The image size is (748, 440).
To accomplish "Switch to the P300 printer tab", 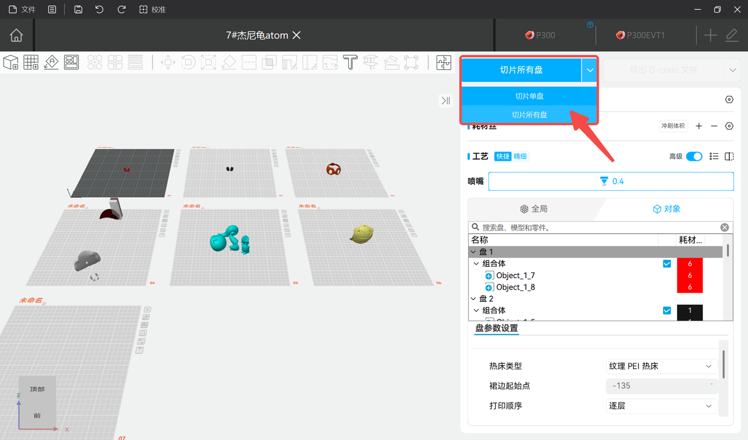I will [x=540, y=35].
